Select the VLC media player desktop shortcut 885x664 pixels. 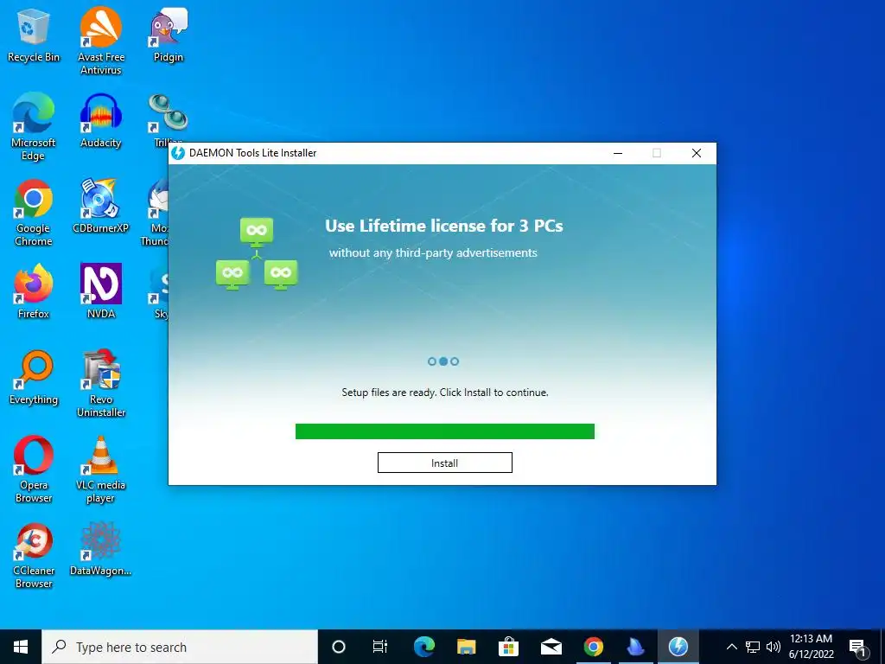101,469
